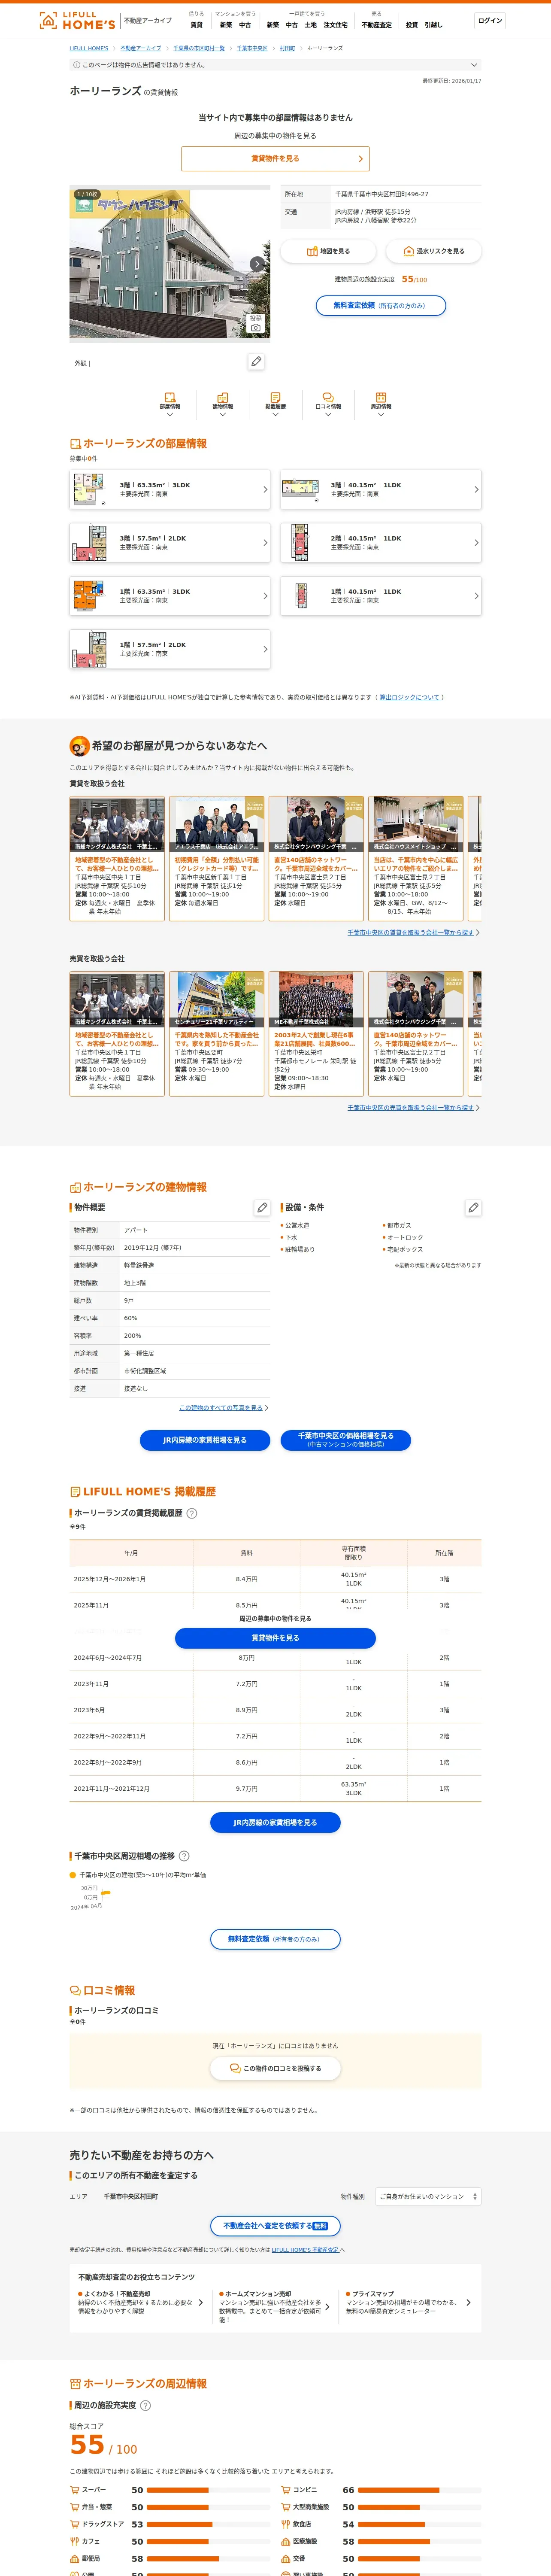Open 浸水リスクを見る button
The height and width of the screenshot is (2576, 551).
point(433,251)
